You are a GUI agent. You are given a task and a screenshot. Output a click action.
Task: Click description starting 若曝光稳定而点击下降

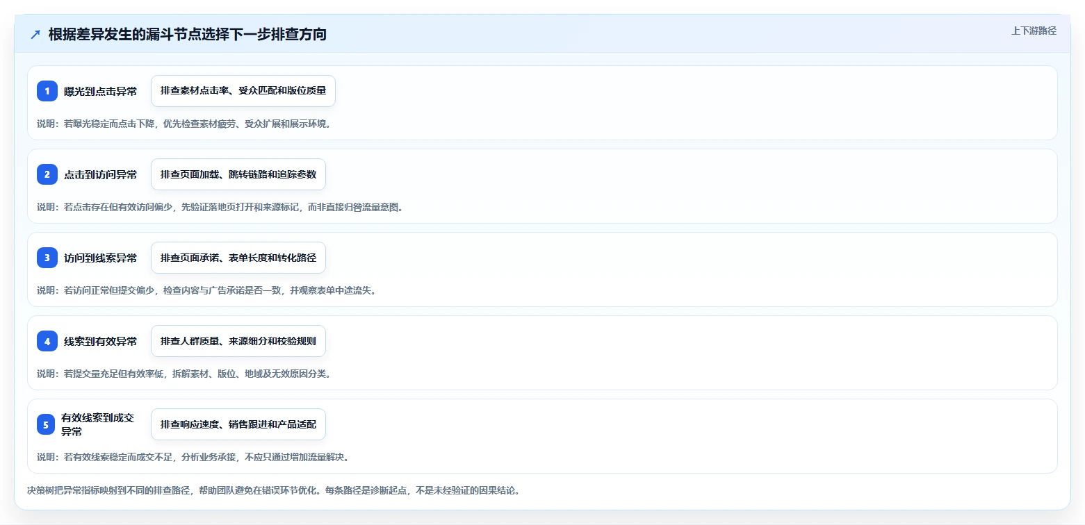[x=184, y=124]
